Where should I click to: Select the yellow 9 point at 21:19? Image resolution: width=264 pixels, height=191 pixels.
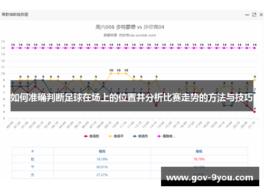pyautogui.click(x=254, y=80)
